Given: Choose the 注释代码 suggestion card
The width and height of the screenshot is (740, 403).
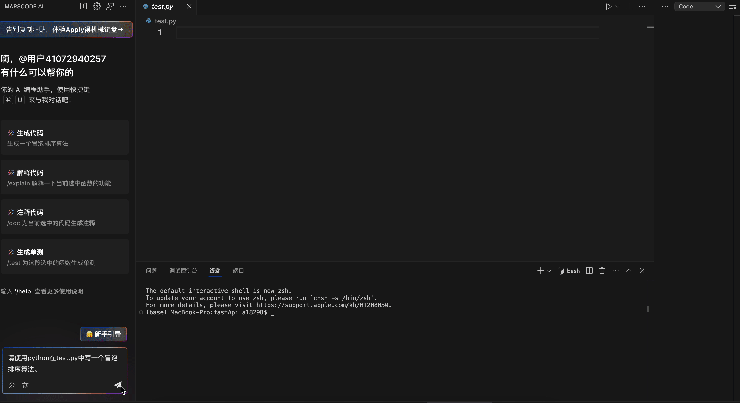Looking at the screenshot, I should 65,217.
